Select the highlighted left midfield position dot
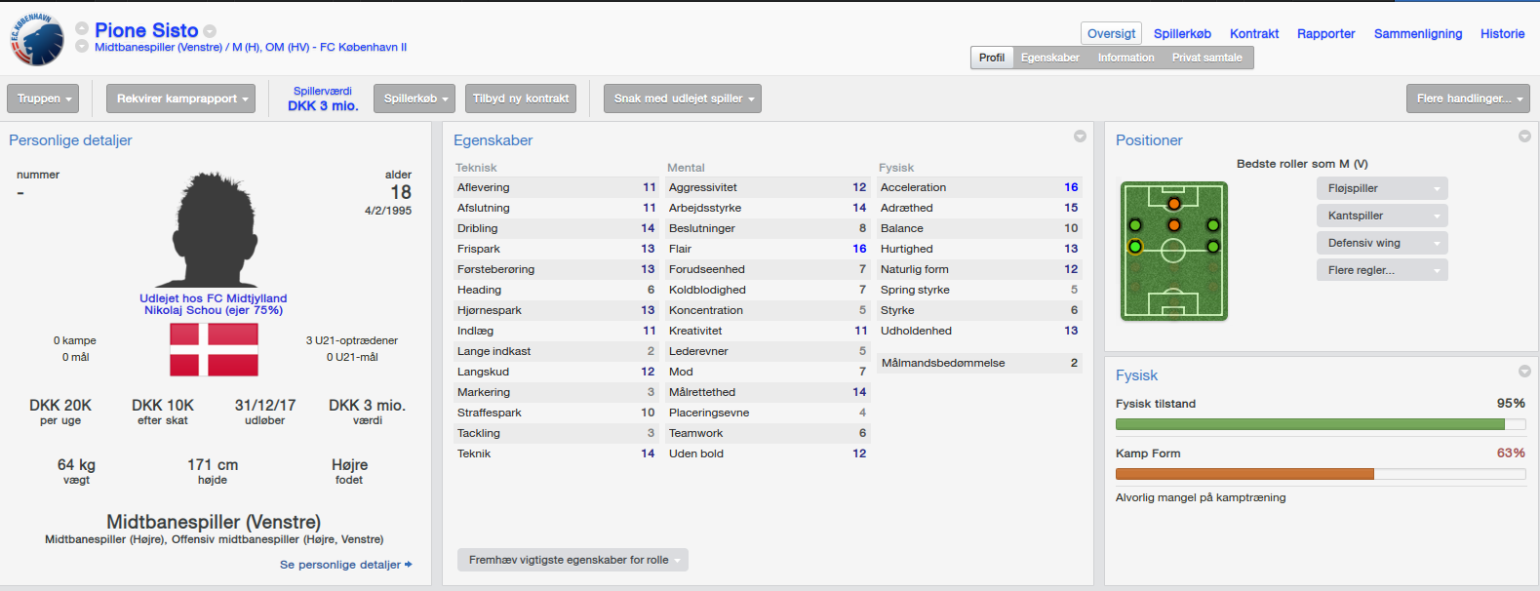Screen dimensions: 1540x591 coord(1135,247)
